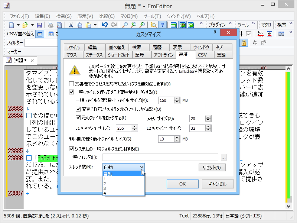The image size is (297, 223).
Task: Click the lock icon in filter bar
Action: pos(244,43)
